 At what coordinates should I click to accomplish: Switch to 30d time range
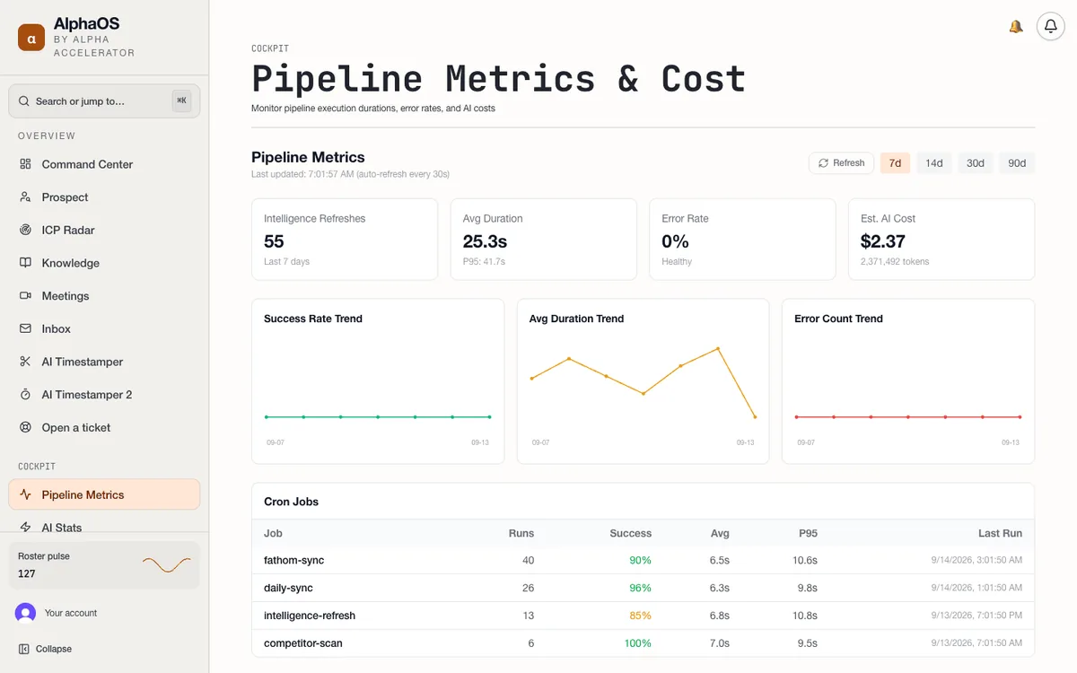tap(976, 163)
